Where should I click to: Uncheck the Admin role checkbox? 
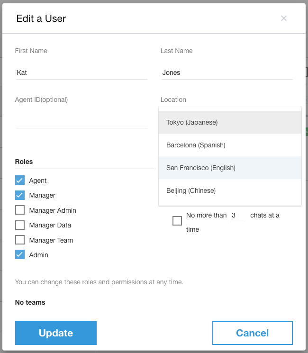point(20,255)
